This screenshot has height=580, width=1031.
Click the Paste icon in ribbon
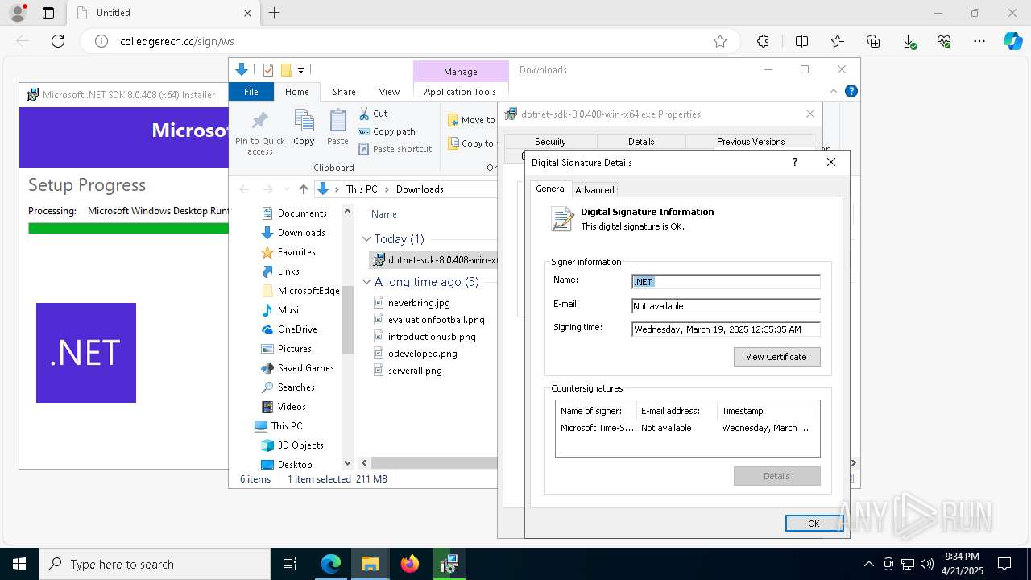point(337,128)
